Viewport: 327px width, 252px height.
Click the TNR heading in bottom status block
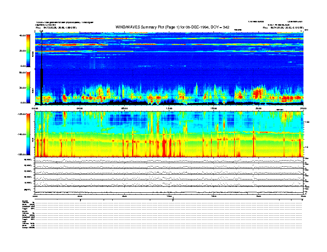point(24,222)
